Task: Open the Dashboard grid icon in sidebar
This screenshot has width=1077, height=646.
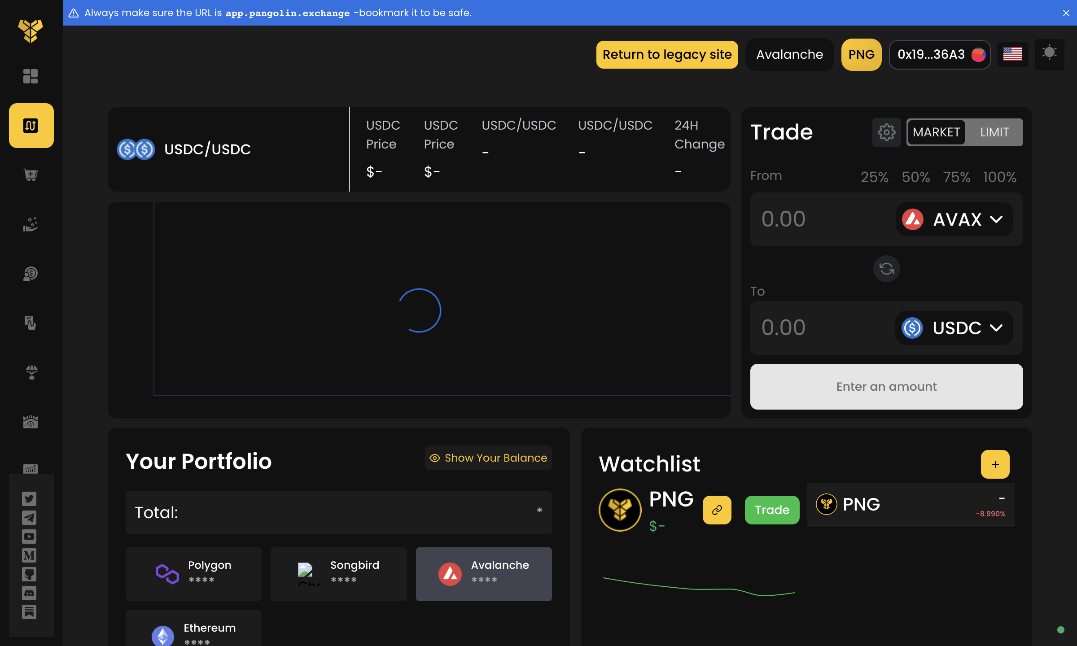Action: (x=31, y=76)
